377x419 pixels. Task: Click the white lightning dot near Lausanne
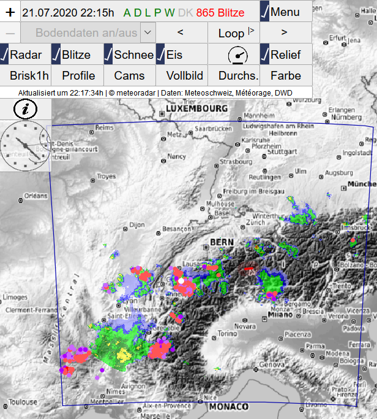pos(181,281)
